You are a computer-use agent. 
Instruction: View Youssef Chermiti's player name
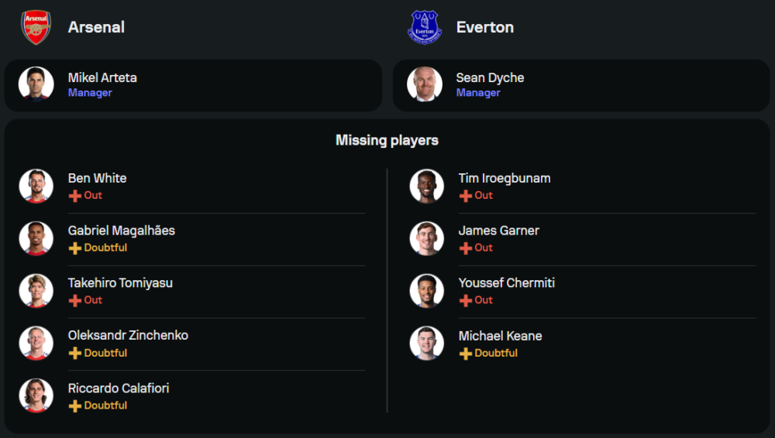506,282
